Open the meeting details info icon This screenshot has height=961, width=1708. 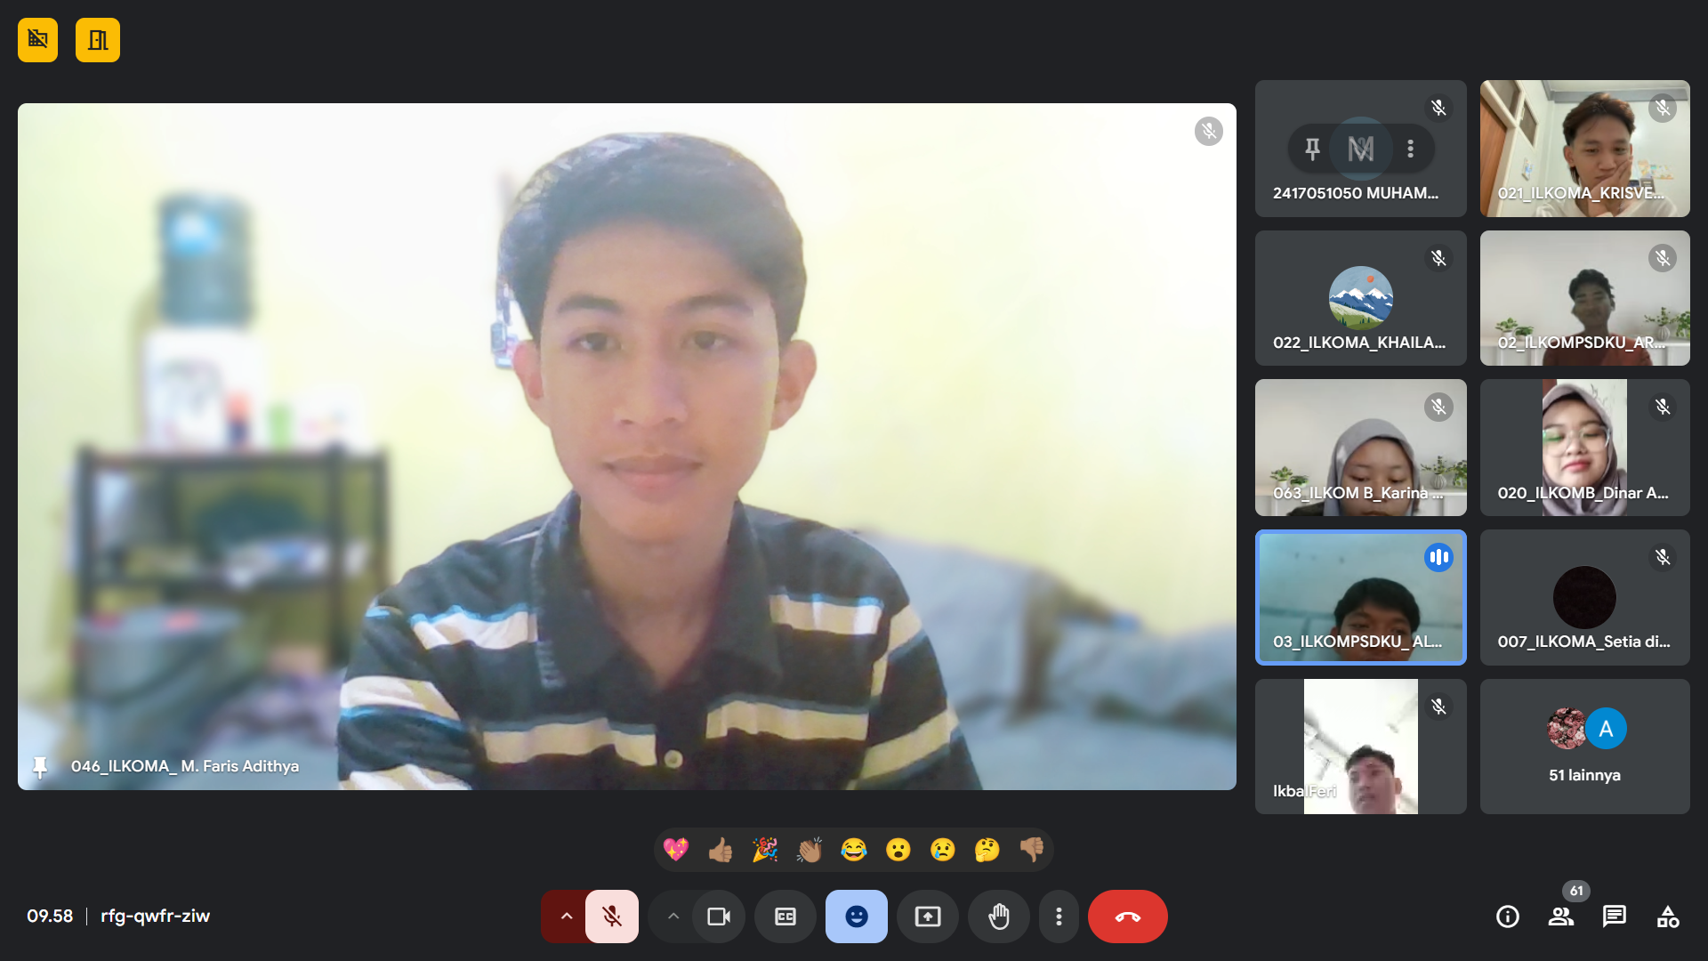click(x=1507, y=917)
